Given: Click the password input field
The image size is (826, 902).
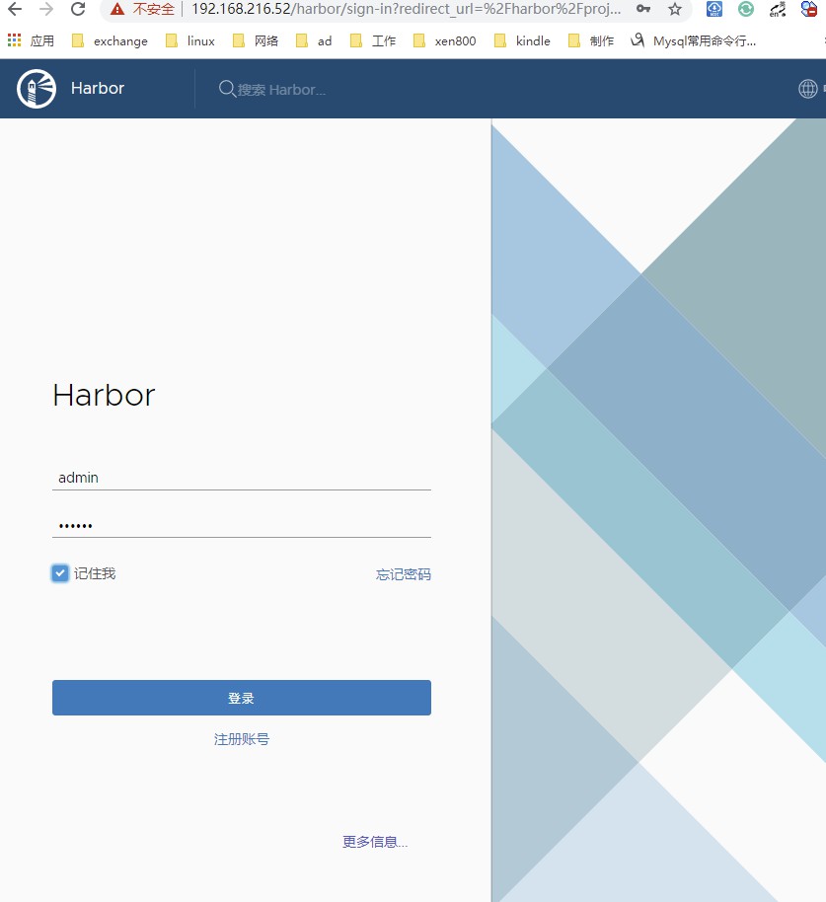Looking at the screenshot, I should 242,525.
